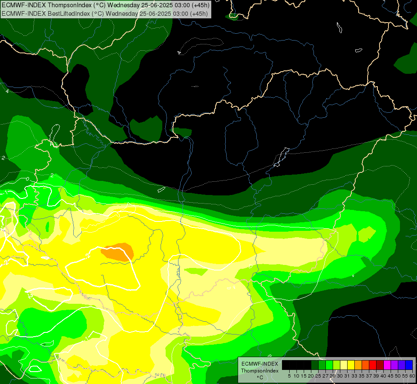Image resolution: width=417 pixels, height=384 pixels.
Task: Click the red-orange 35–37 legend swatch
Action: (x=365, y=365)
